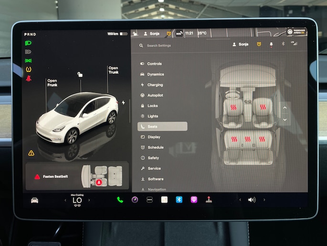Viewport: 327px width, 246px height.
Task: Tap the tire pressure warning icon
Action: click(x=29, y=69)
